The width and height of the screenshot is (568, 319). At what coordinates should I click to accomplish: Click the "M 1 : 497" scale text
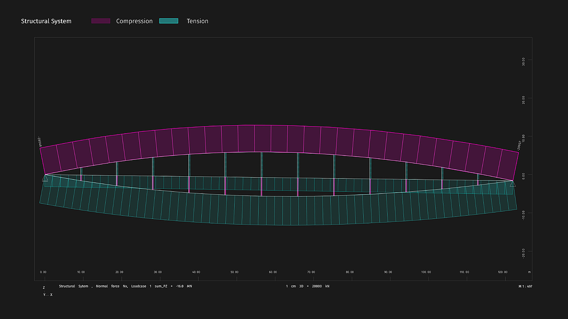pos(526,286)
